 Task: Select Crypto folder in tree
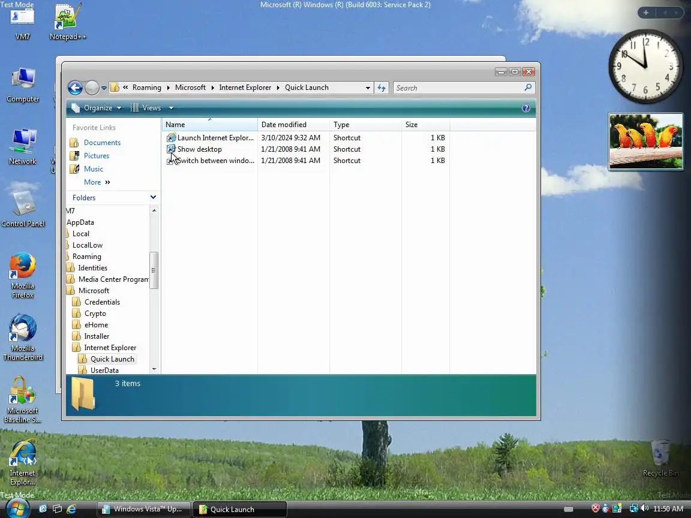click(95, 314)
